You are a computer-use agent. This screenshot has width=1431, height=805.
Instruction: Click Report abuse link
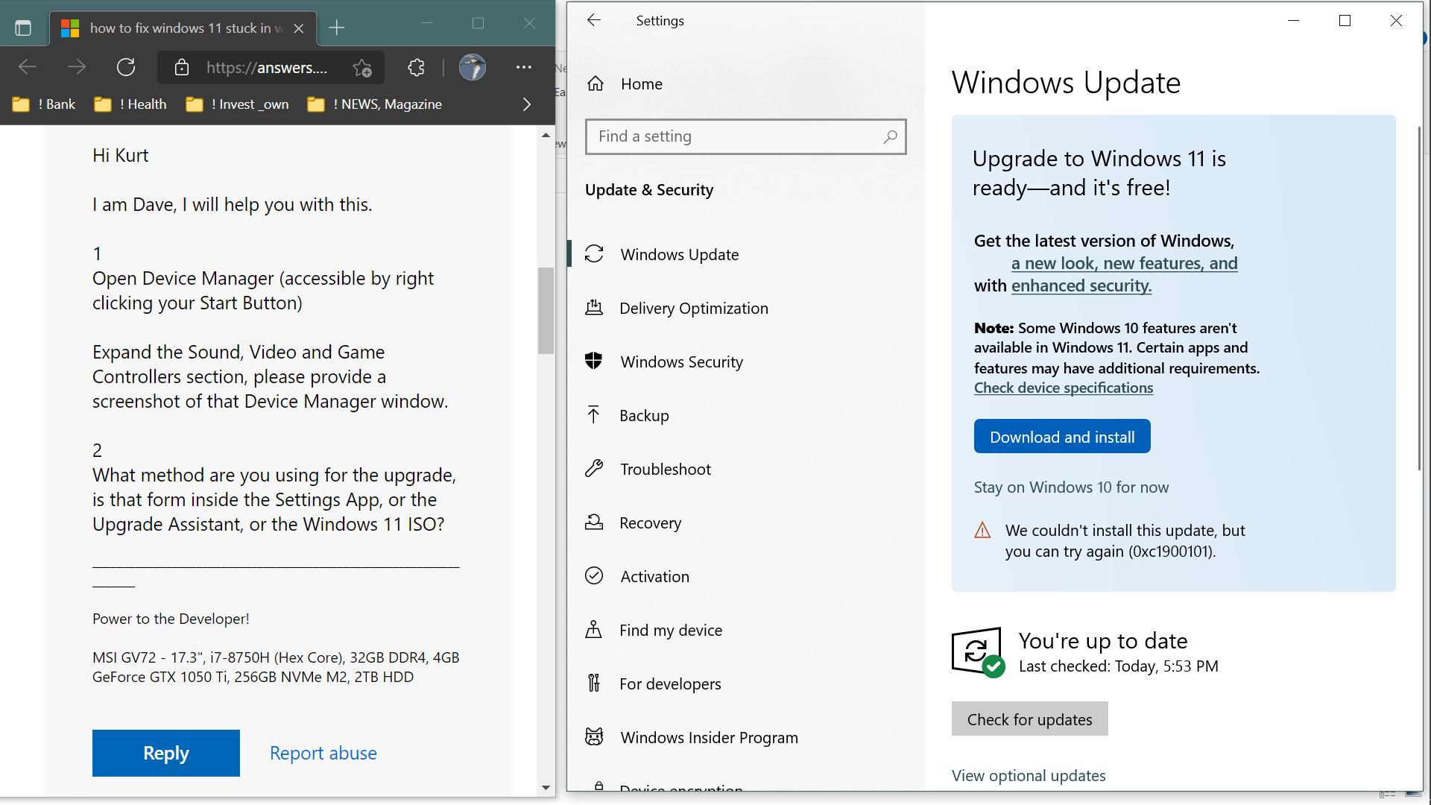point(323,753)
